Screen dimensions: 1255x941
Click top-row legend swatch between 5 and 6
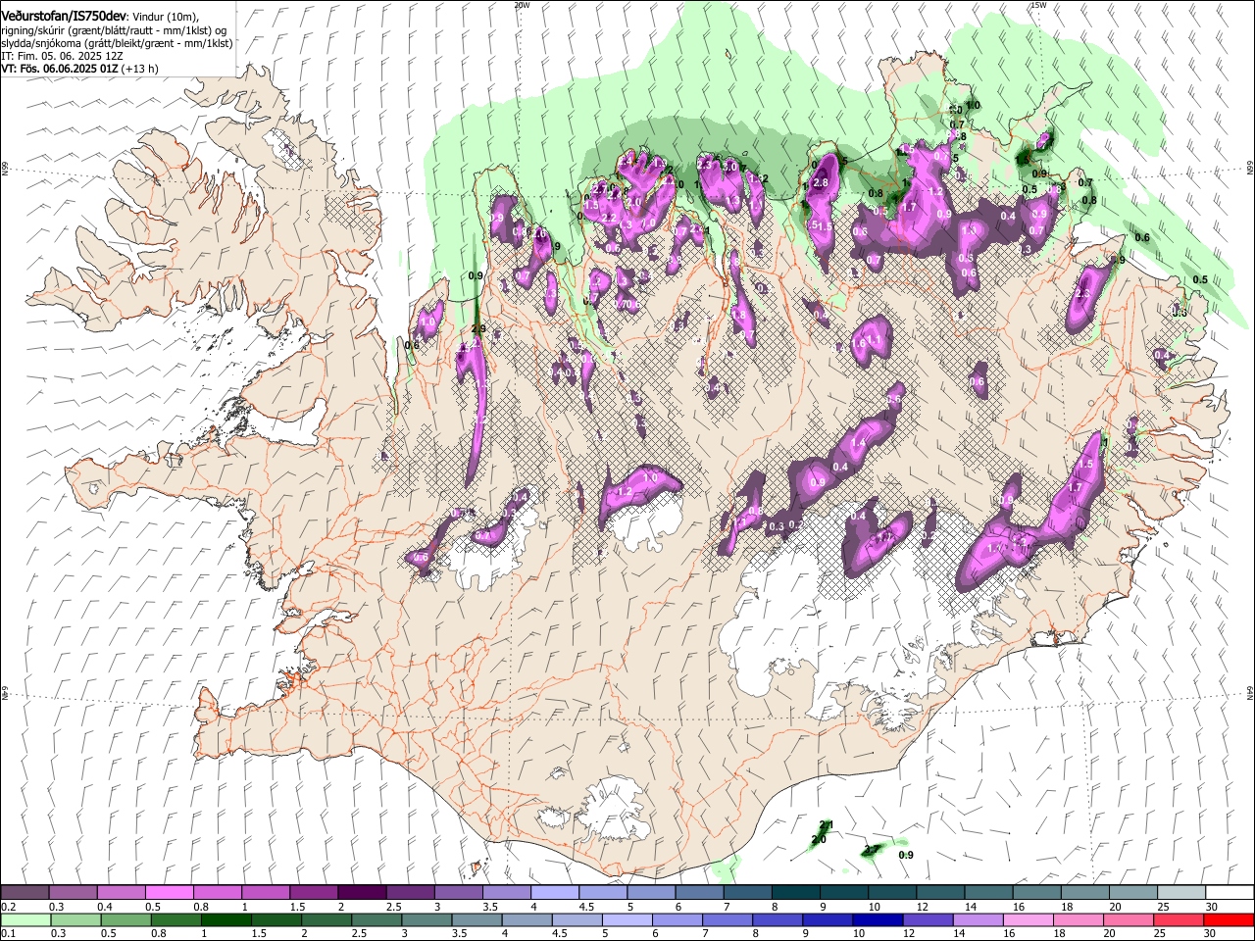tap(650, 893)
